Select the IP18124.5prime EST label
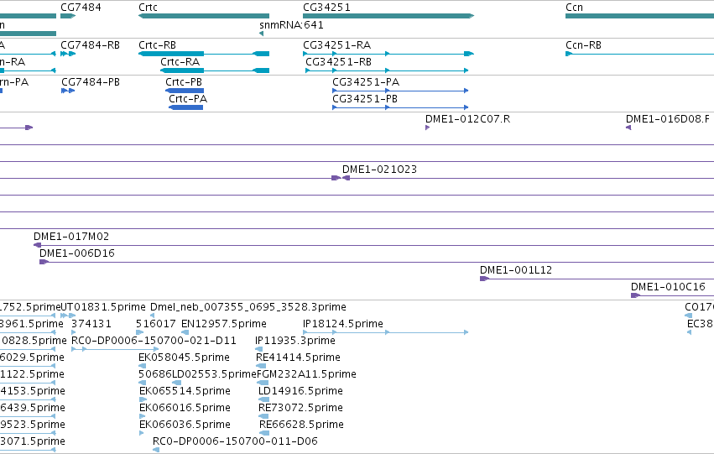This screenshot has width=714, height=454. coord(343,324)
